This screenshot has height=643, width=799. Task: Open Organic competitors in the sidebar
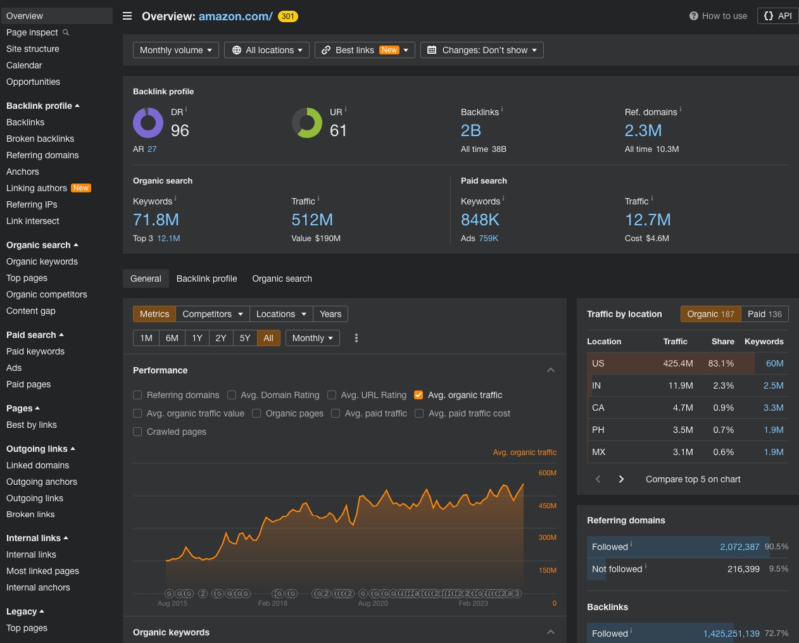[47, 294]
